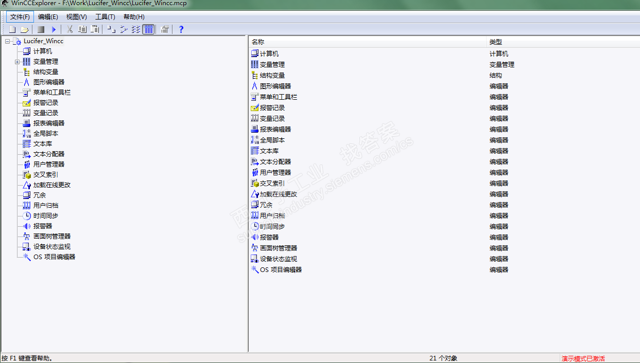Click the 加载在线更改 icon in the right list

tap(254, 194)
